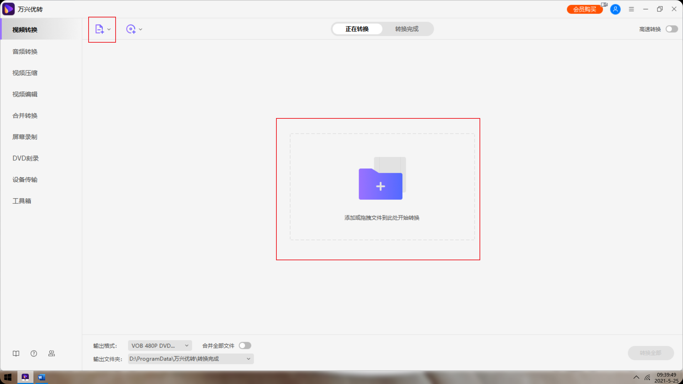Click the user account avatar icon
The width and height of the screenshot is (683, 384).
[x=615, y=9]
